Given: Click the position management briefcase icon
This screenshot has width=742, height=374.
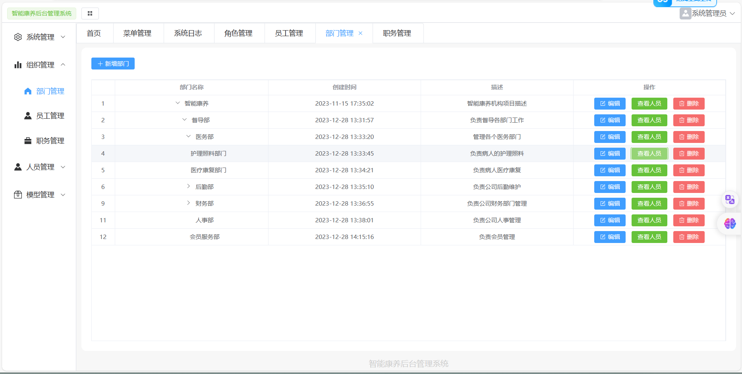Looking at the screenshot, I should [28, 141].
